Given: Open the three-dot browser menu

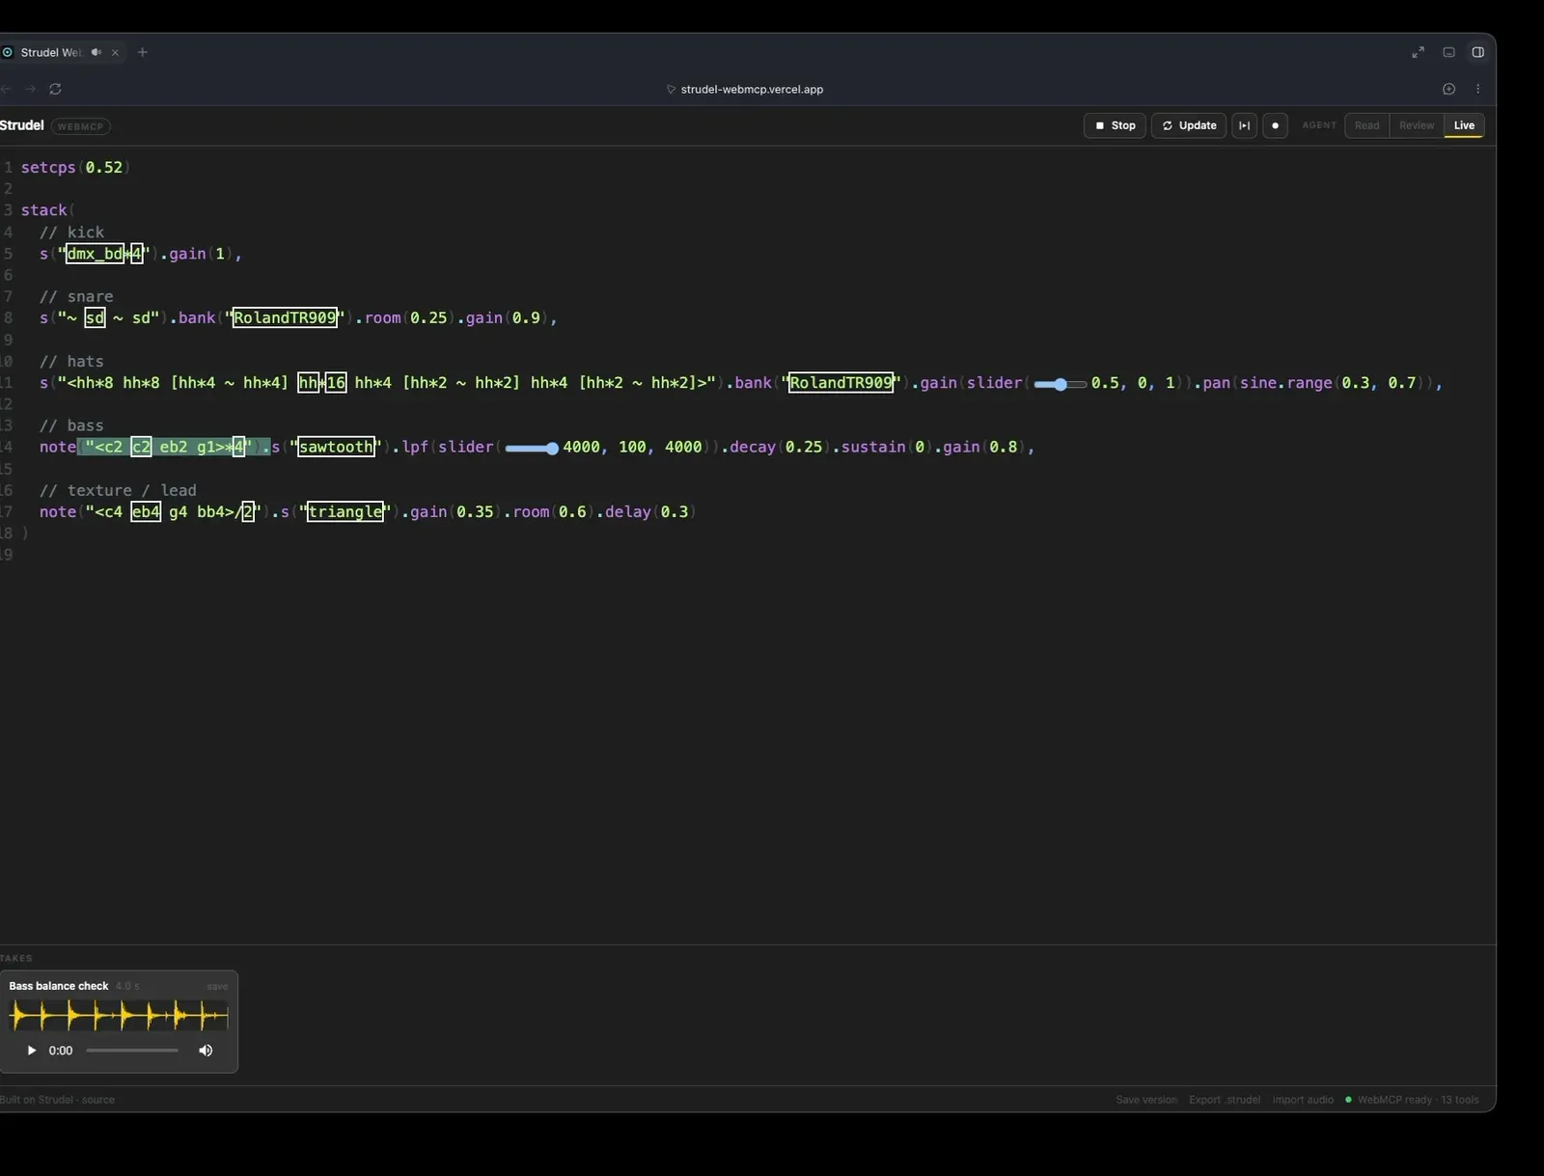Looking at the screenshot, I should 1477,89.
